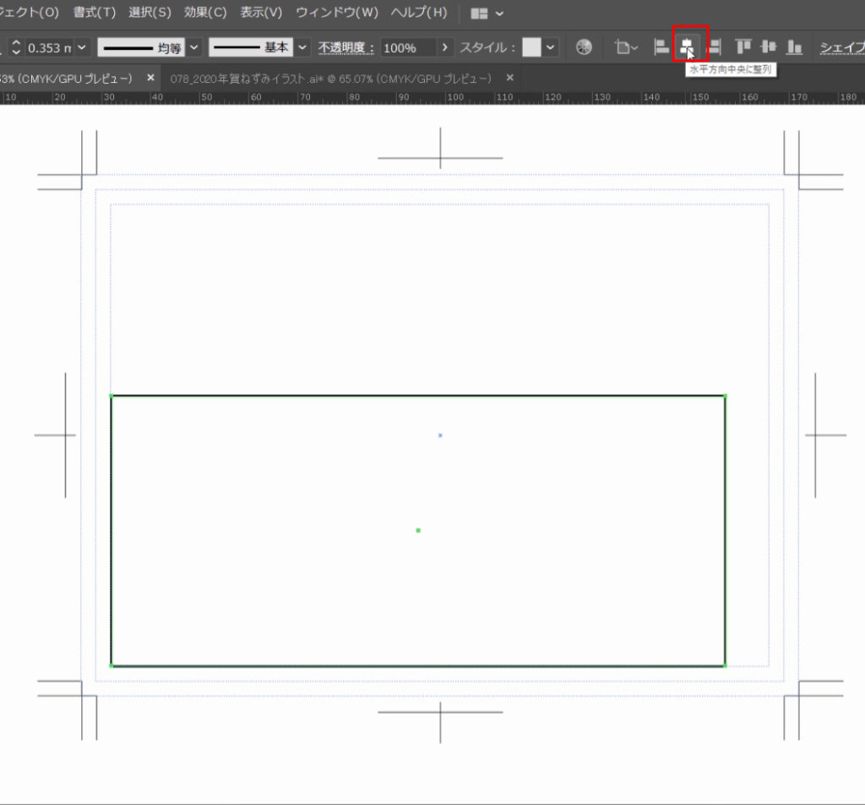Click the rectangle's bottom-left anchor point
The width and height of the screenshot is (865, 805).
point(112,666)
